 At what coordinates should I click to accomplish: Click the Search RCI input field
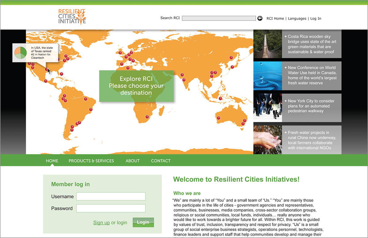[x=219, y=18]
